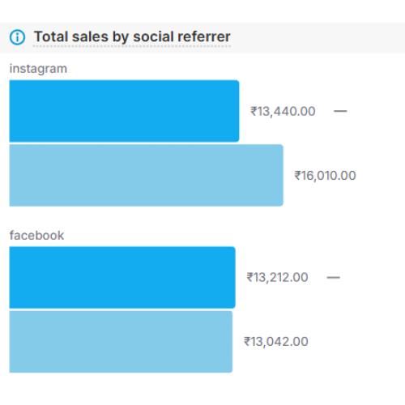Select the instagram label
The width and height of the screenshot is (405, 405).
tap(38, 69)
